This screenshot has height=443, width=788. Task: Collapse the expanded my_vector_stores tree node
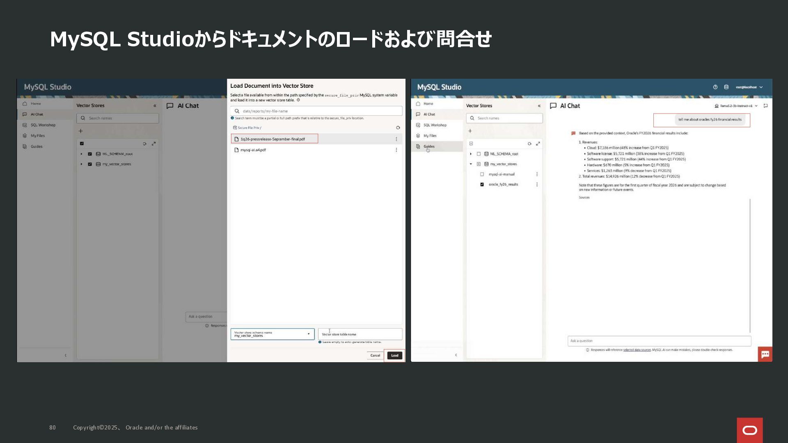tap(471, 164)
